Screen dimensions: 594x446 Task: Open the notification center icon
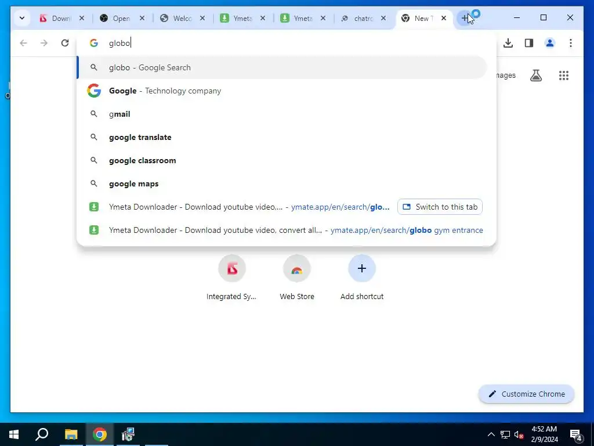tap(576, 434)
